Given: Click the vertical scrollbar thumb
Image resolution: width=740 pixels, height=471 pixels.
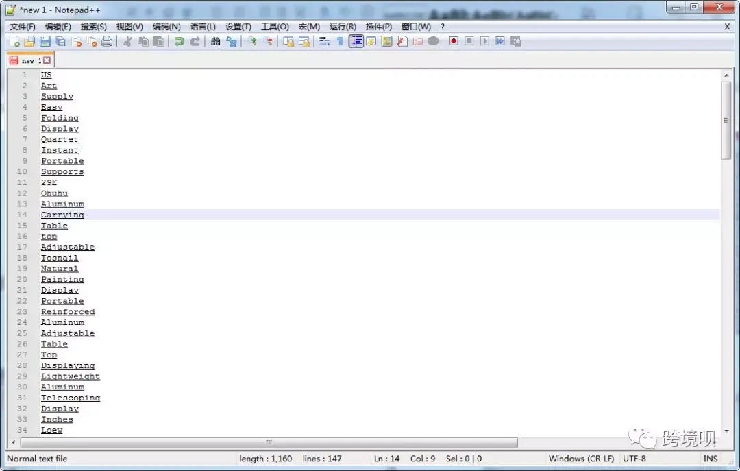Looking at the screenshot, I should point(726,121).
